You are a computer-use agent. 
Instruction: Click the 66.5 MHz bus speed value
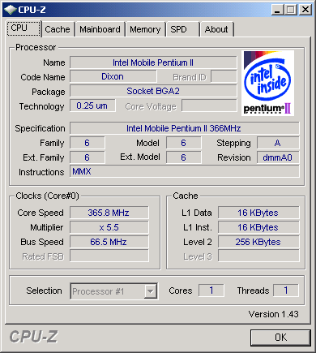pyautogui.click(x=109, y=242)
